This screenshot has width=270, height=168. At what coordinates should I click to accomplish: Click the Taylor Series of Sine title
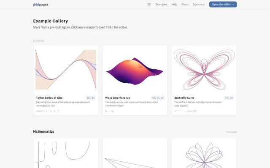[49, 98]
